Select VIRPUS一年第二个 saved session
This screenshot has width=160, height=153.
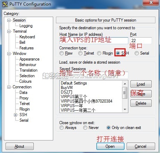point(78,110)
